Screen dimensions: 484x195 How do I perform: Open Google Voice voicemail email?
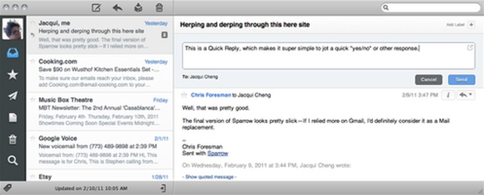point(99,150)
